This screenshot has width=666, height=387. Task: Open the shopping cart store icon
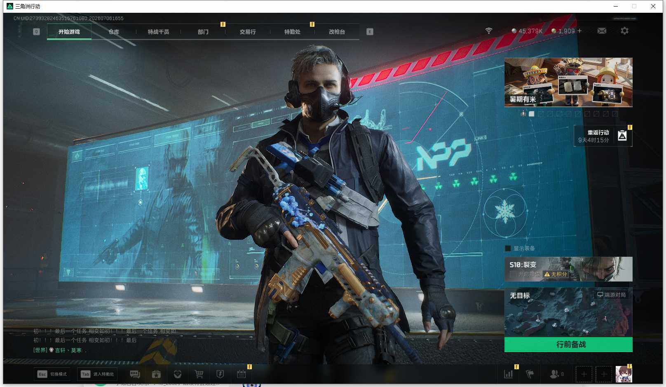[199, 374]
